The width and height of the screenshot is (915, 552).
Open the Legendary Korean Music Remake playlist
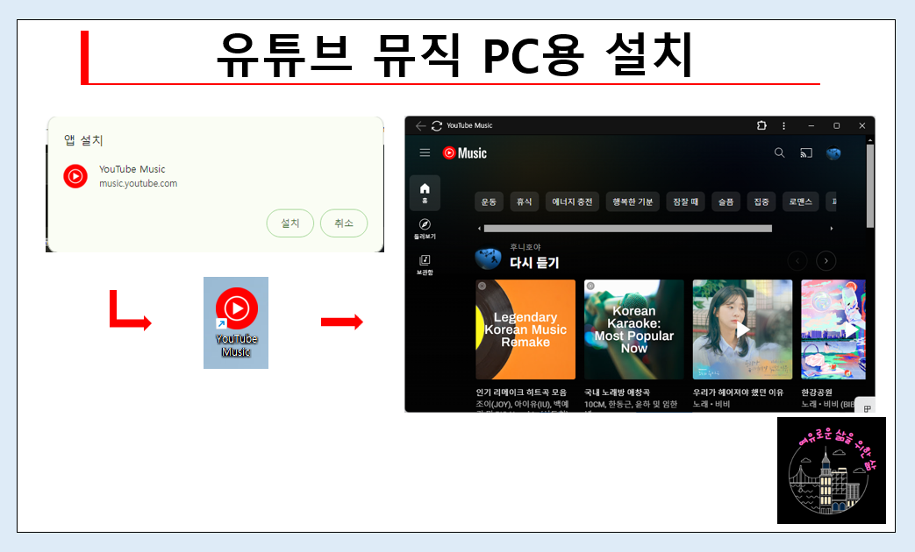(525, 329)
